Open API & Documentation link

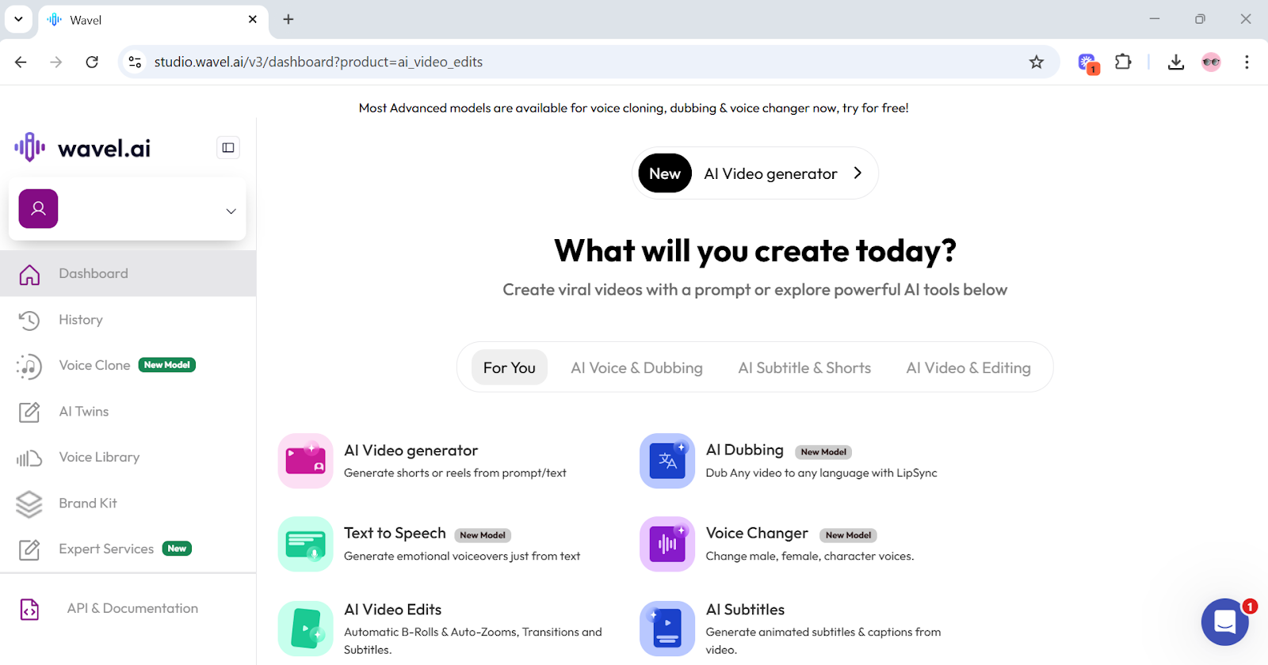[132, 608]
